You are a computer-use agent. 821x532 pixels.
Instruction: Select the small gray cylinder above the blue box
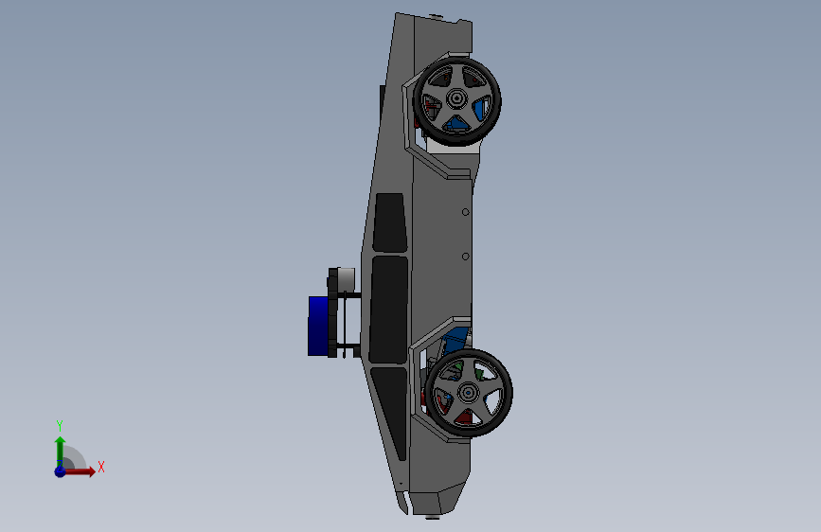[x=346, y=279]
